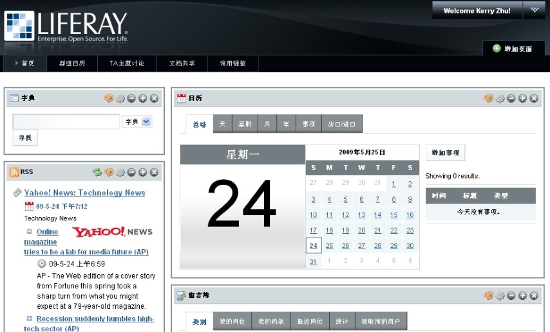The width and height of the screenshot is (550, 332).
Task: Select day 31 in mini calendar
Action: pos(313,261)
